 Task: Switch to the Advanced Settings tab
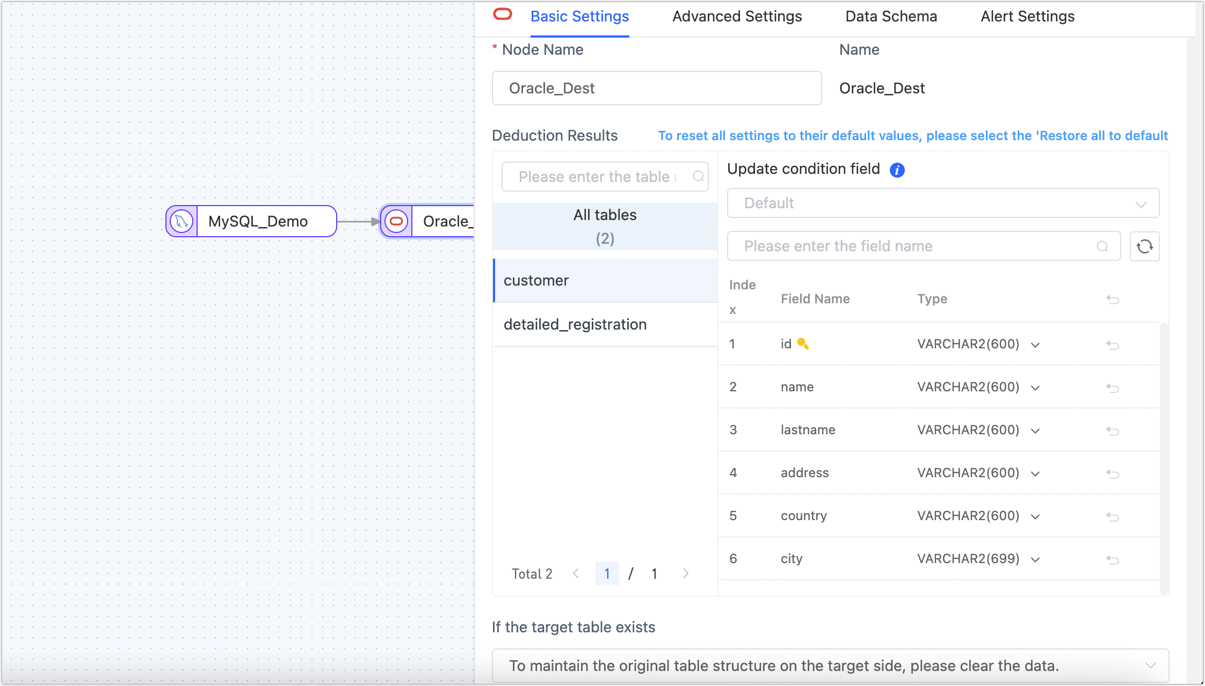737,17
